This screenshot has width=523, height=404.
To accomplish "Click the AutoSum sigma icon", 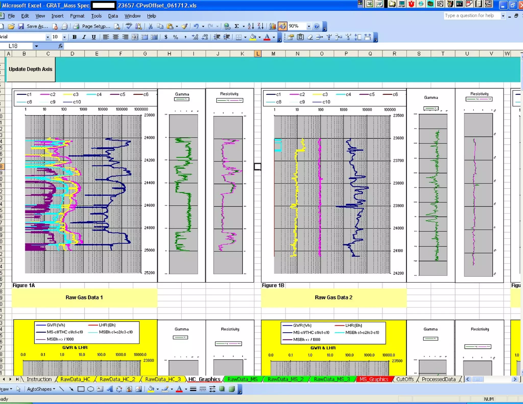I will click(x=237, y=26).
